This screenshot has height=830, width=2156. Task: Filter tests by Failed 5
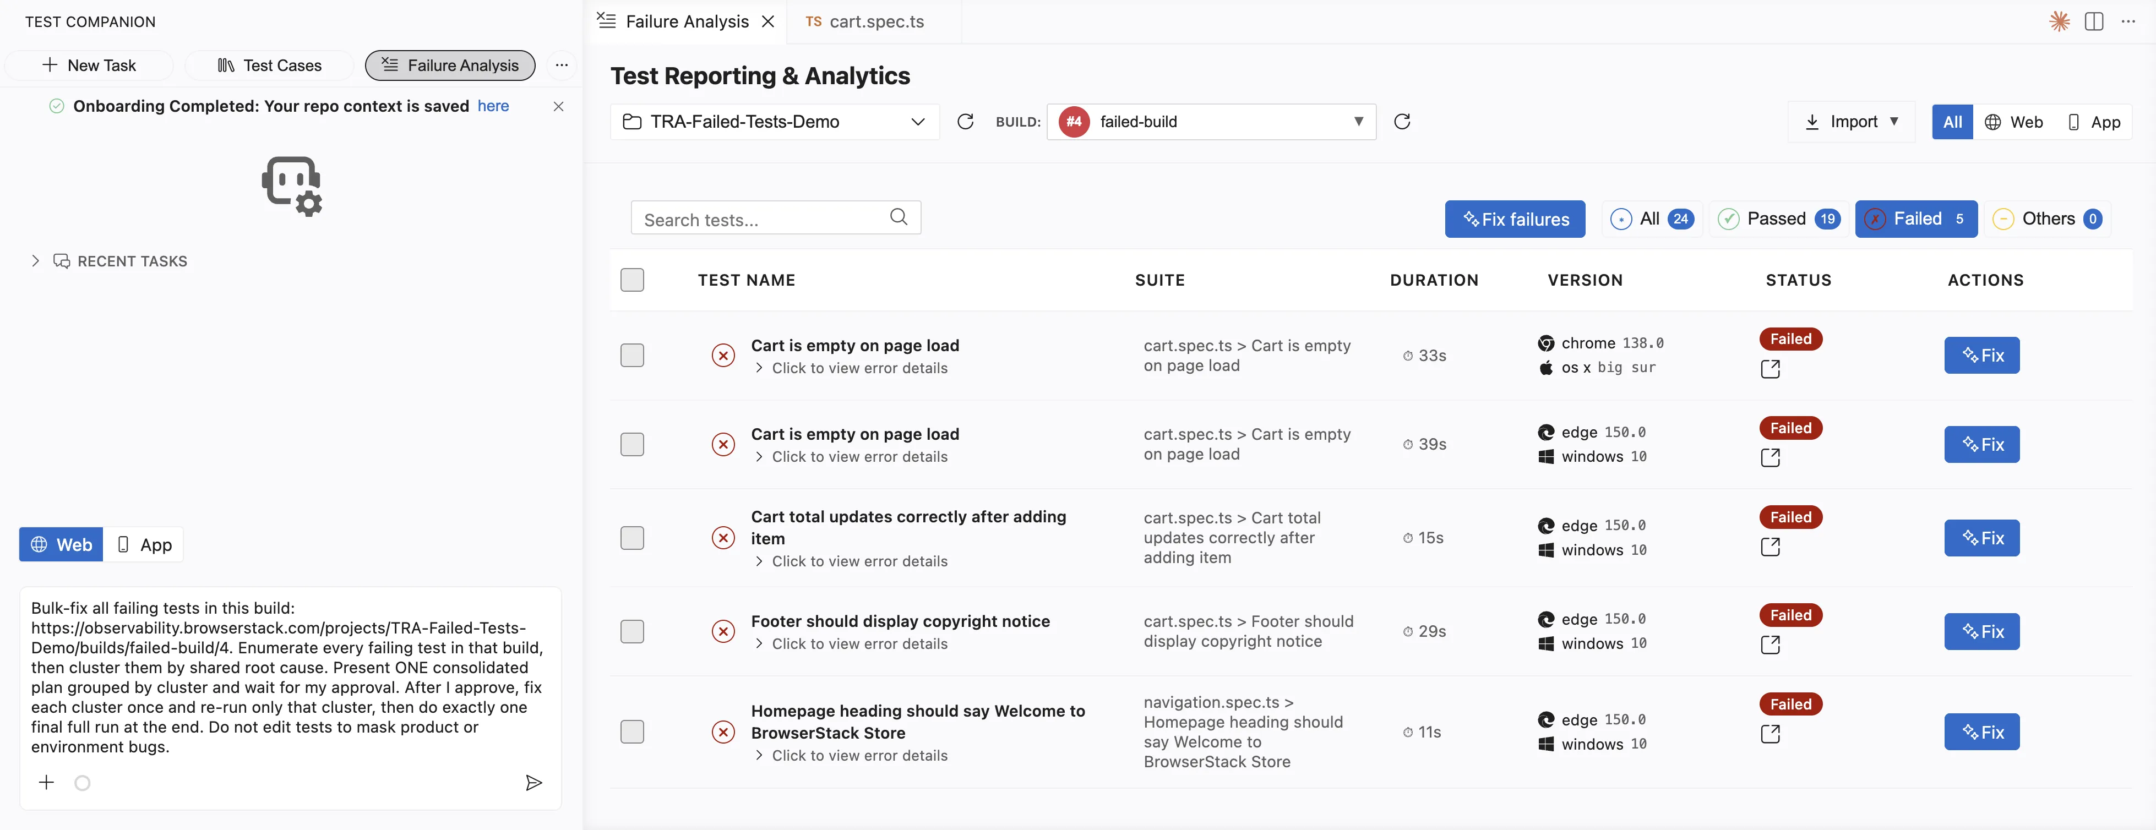pos(1916,219)
